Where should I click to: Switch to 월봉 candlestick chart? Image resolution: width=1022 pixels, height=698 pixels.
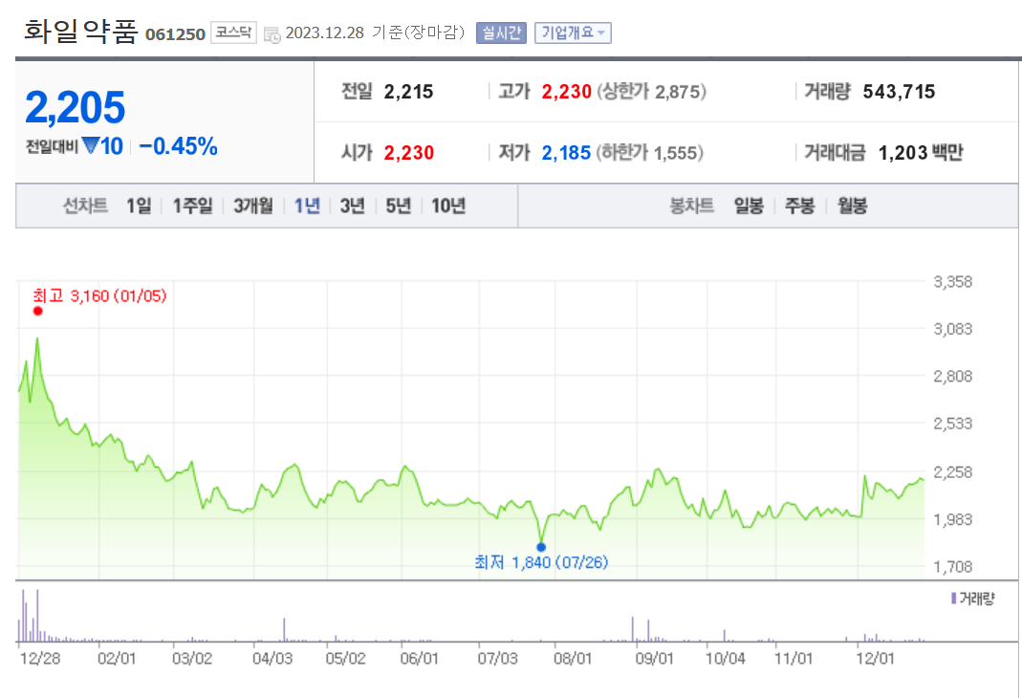click(x=852, y=206)
